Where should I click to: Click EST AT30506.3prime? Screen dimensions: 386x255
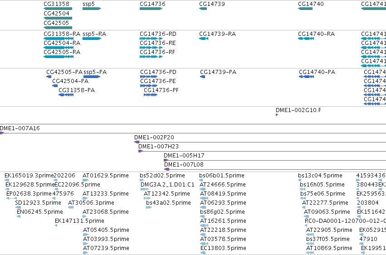click(91, 203)
